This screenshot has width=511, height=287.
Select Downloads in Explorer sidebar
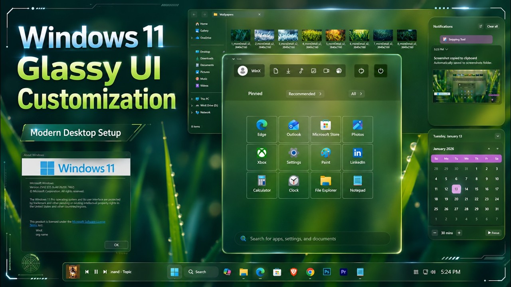(x=204, y=59)
